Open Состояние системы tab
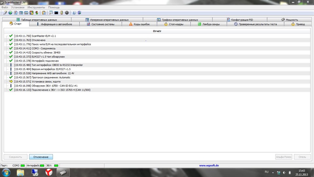The height and width of the screenshot is (177, 314). pyautogui.click(x=100, y=24)
